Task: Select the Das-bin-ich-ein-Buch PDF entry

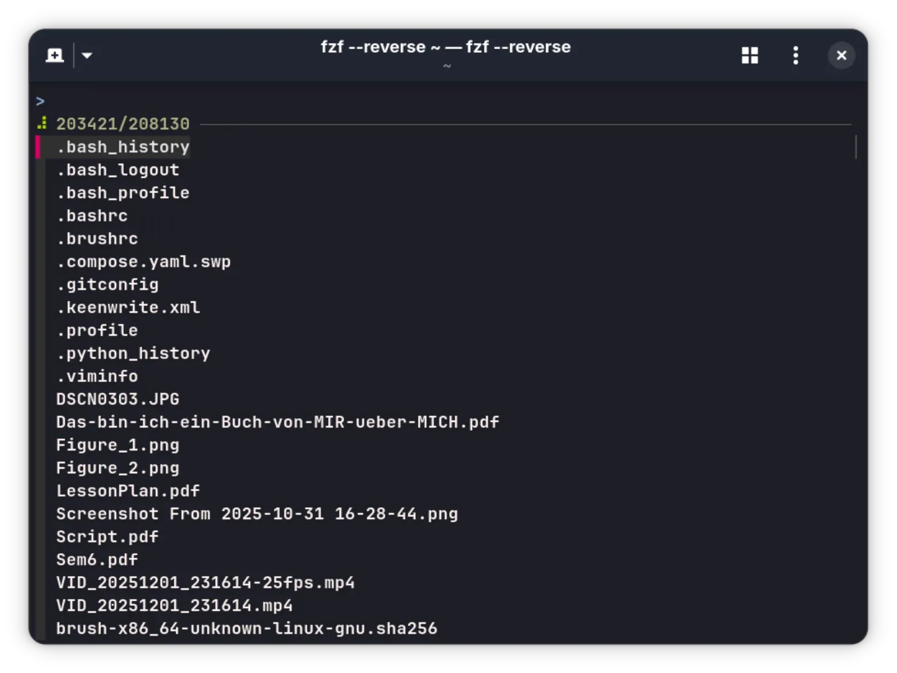Action: tap(277, 422)
